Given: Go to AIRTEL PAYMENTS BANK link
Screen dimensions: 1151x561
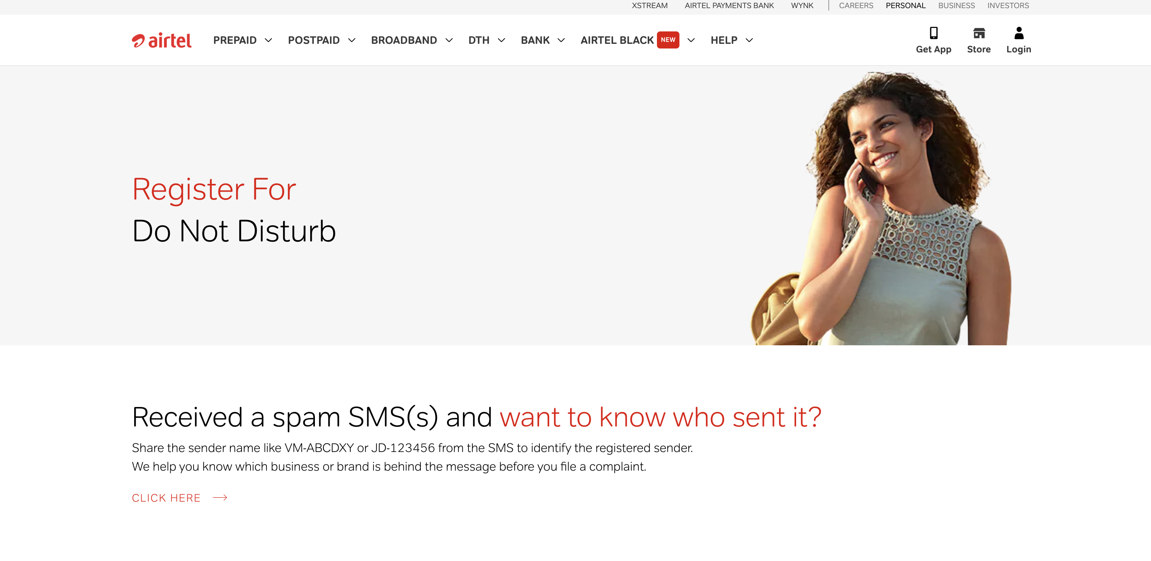Looking at the screenshot, I should (x=729, y=6).
